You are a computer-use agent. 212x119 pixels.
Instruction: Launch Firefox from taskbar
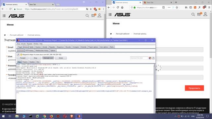(51, 116)
